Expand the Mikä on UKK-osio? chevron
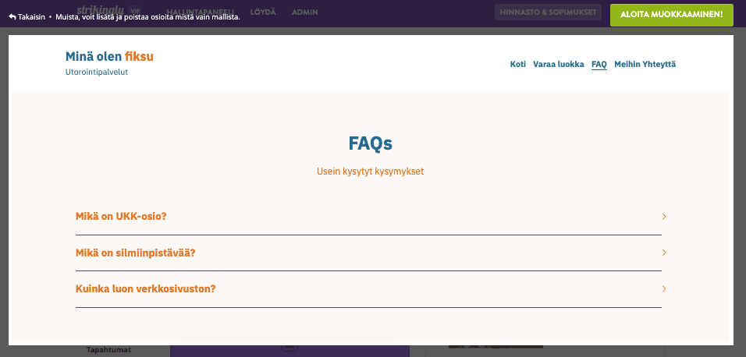Screen dimensions: 746x357 664,217
